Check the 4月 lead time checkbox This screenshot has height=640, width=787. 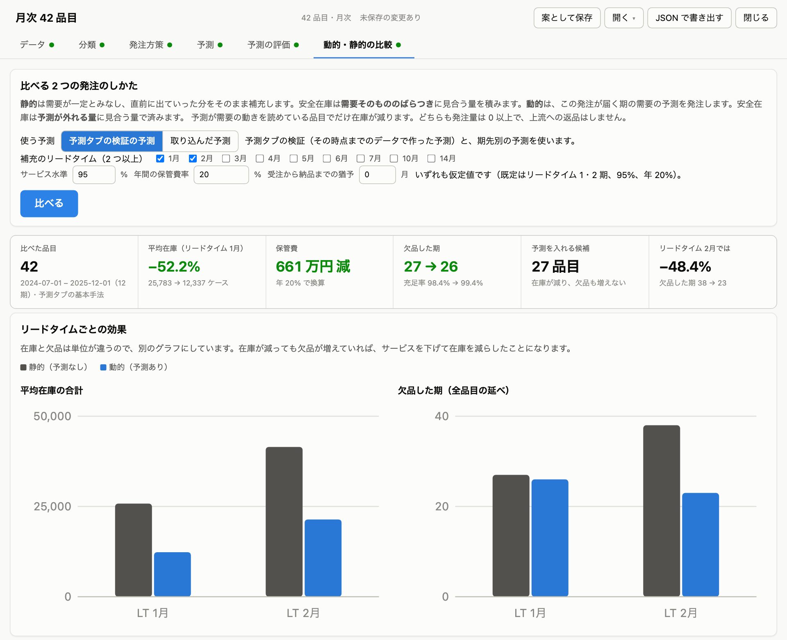[x=259, y=158]
